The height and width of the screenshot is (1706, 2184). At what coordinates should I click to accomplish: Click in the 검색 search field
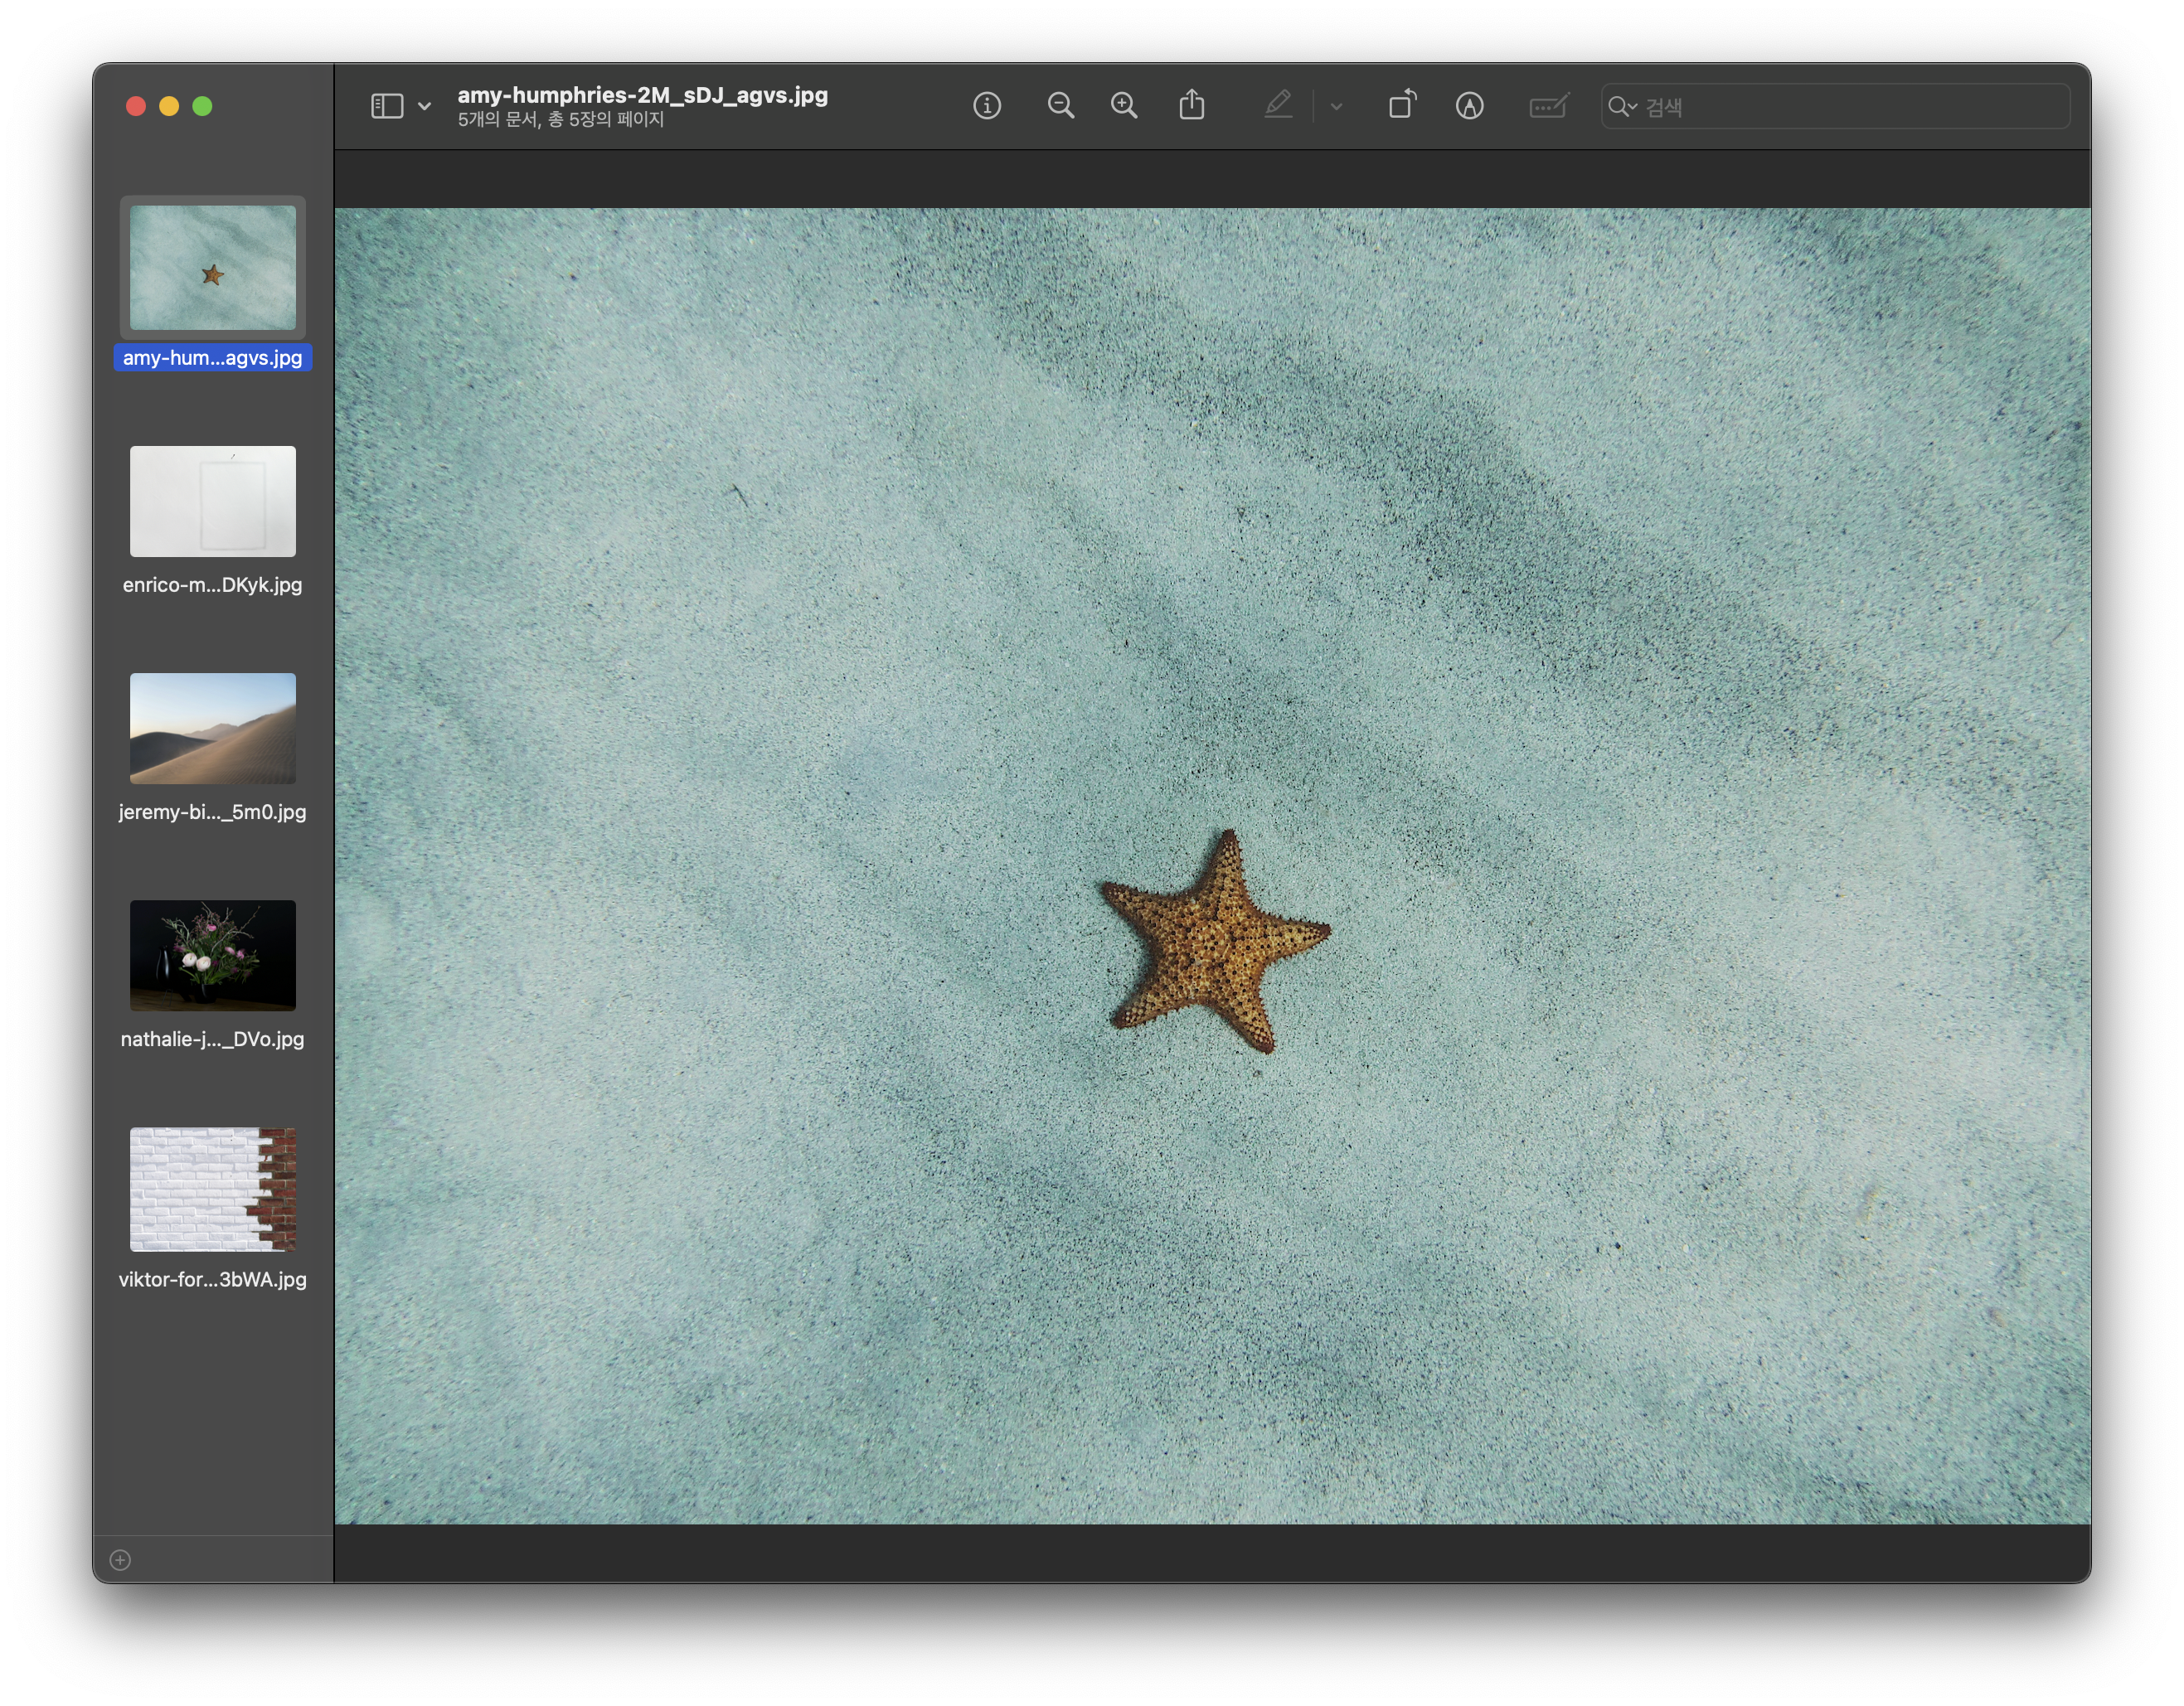click(1850, 106)
